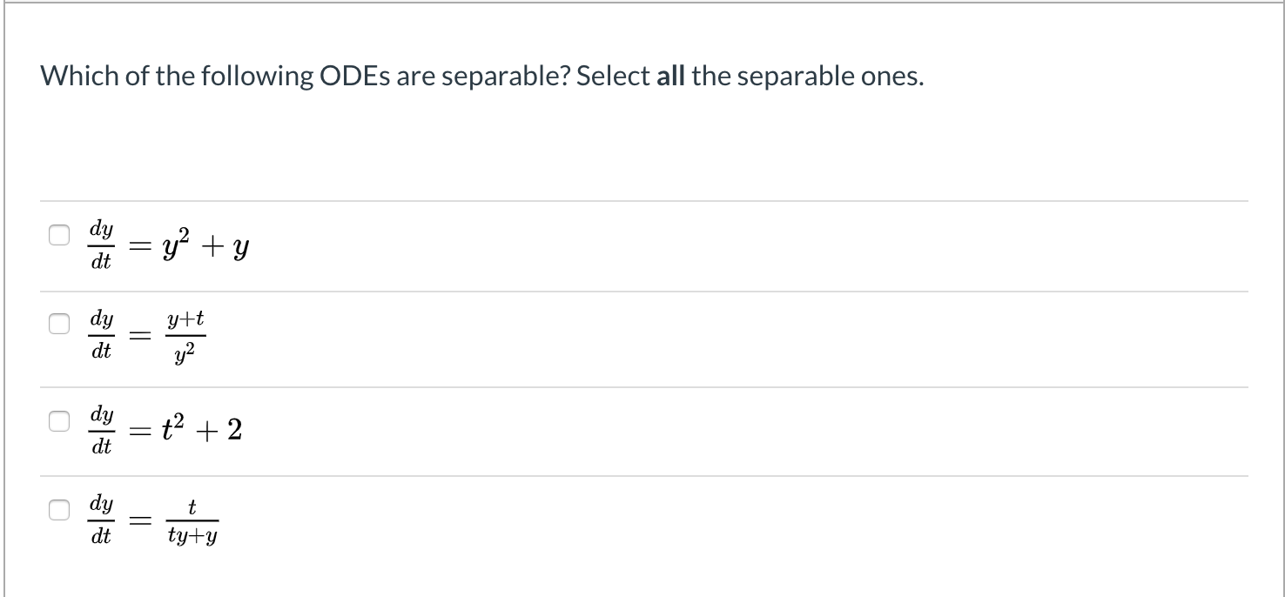Screen dimensions: 1285x597
Task: Click the bold word 'all' in the question
Action: tap(673, 76)
